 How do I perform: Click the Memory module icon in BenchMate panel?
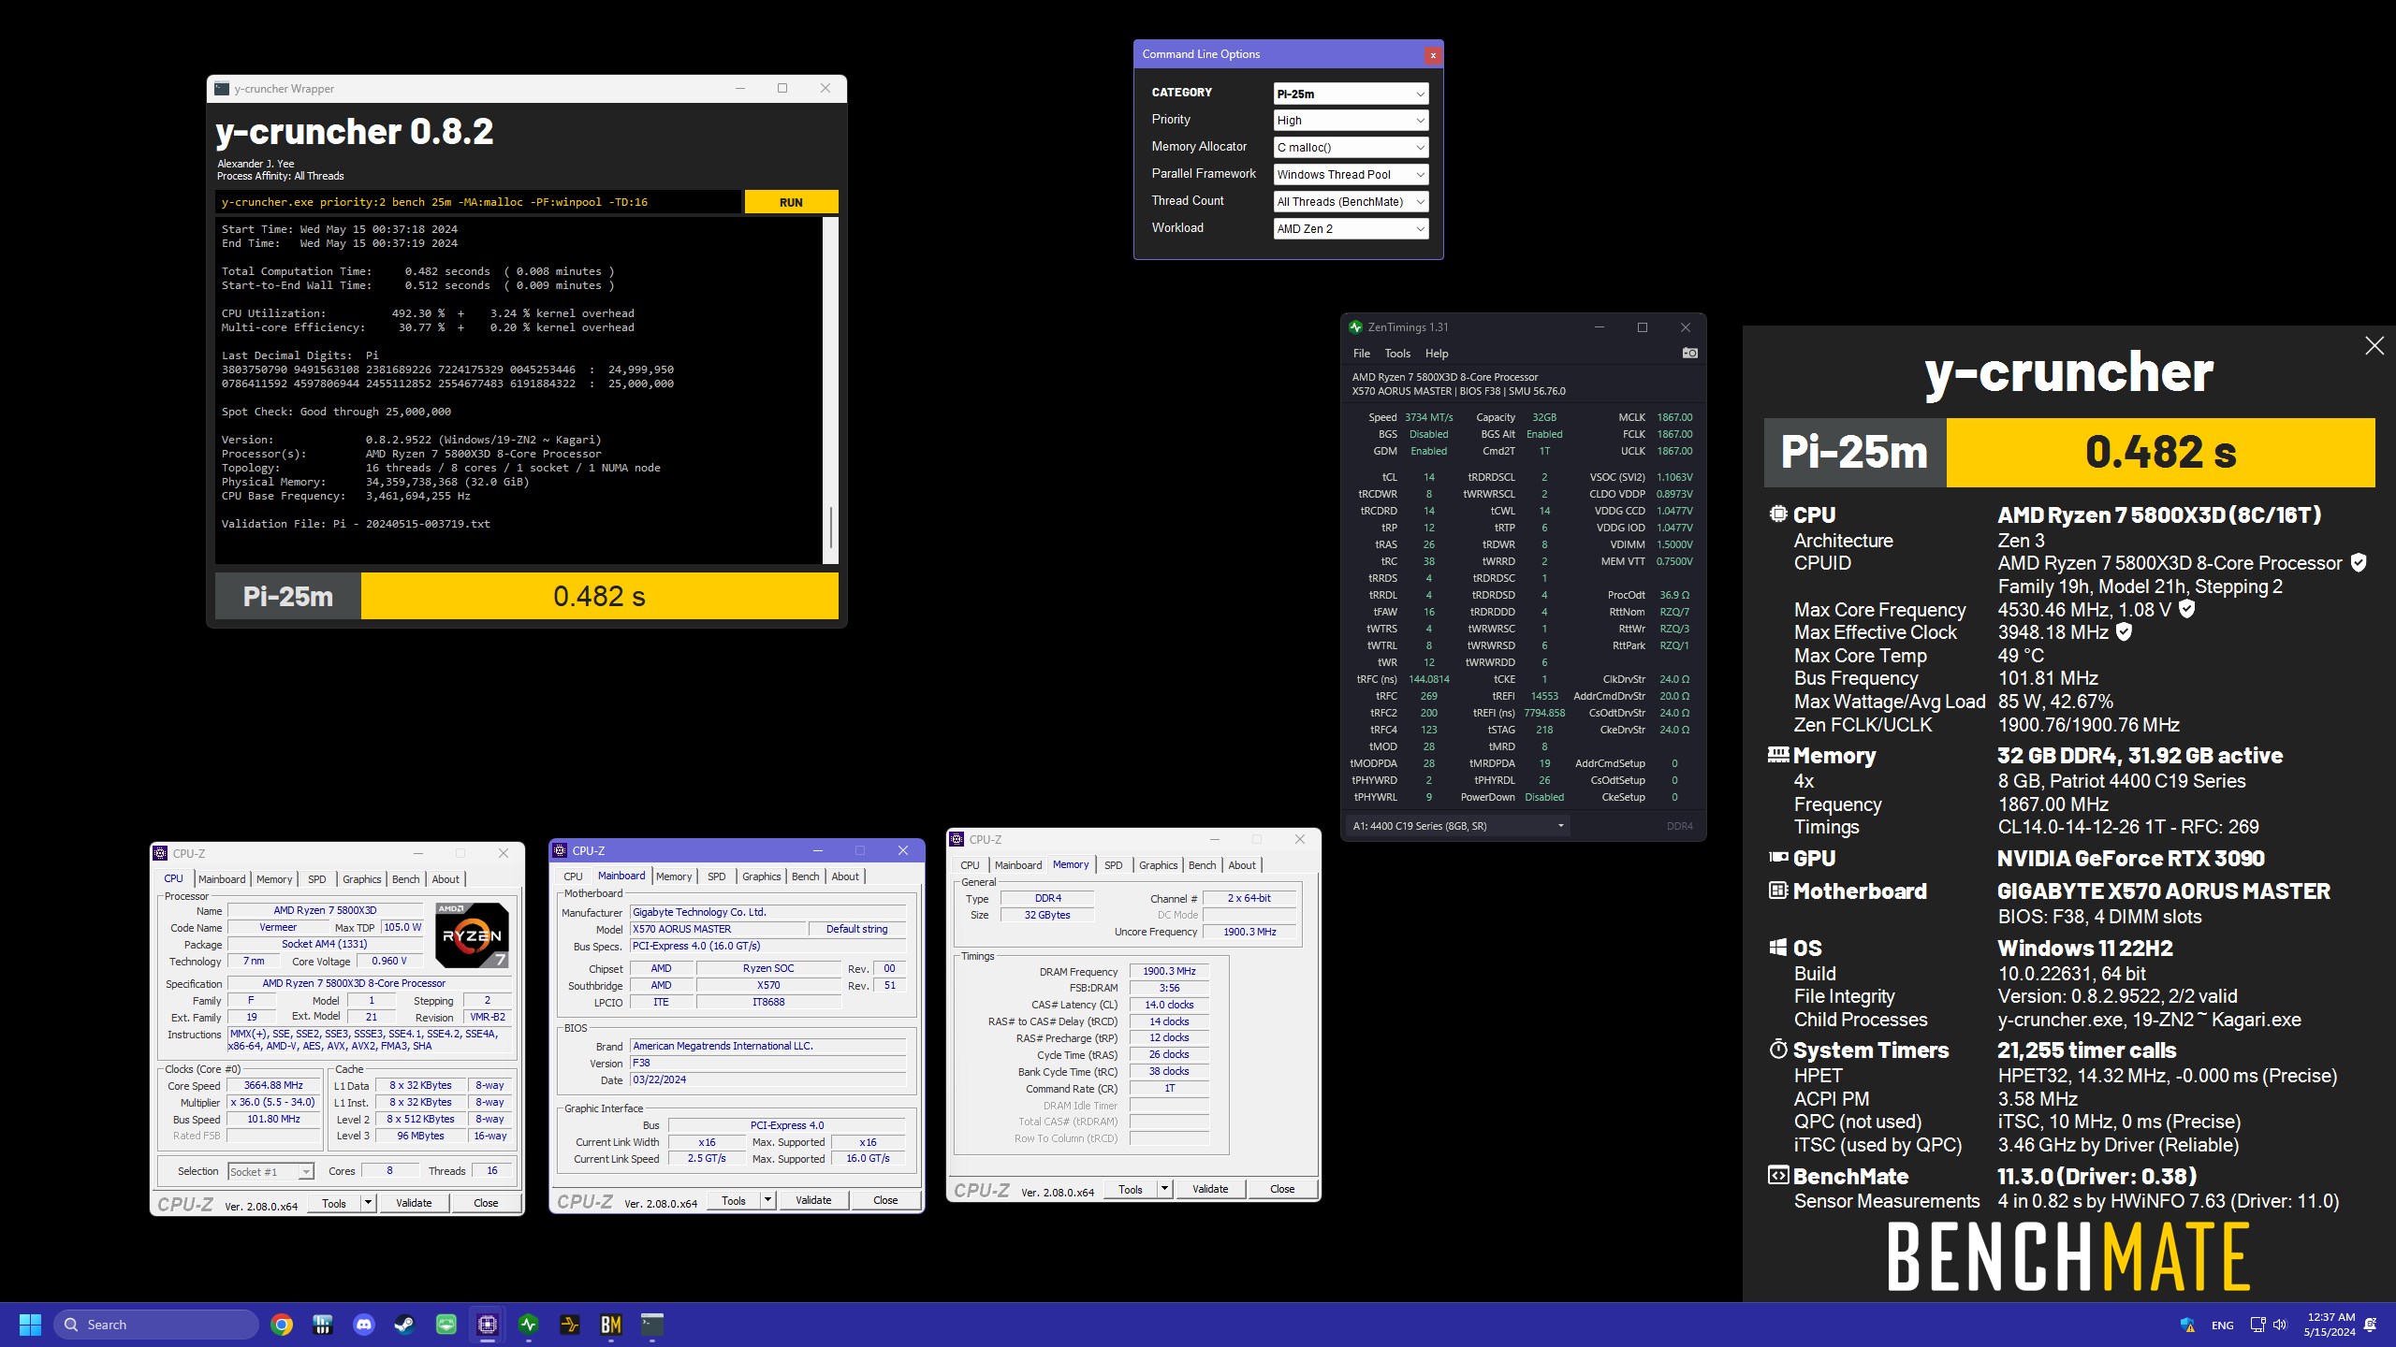point(1777,754)
